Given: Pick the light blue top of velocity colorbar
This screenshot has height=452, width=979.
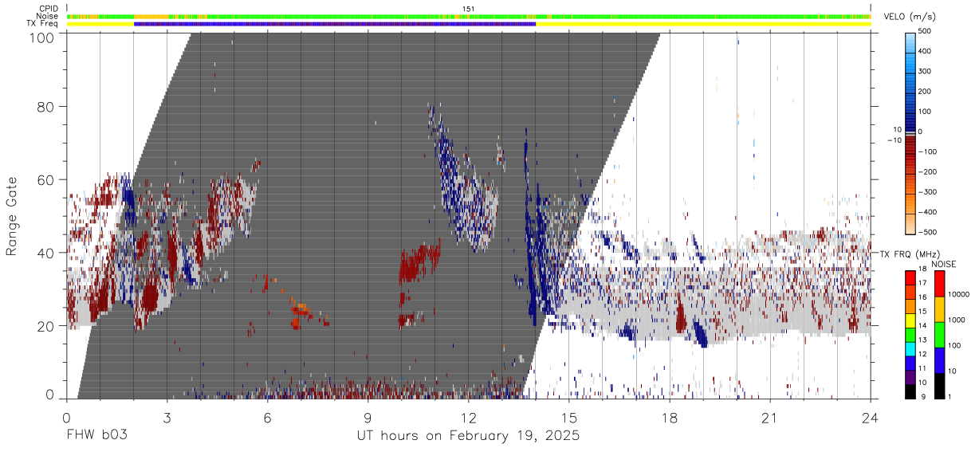Looking at the screenshot, I should pos(911,44).
